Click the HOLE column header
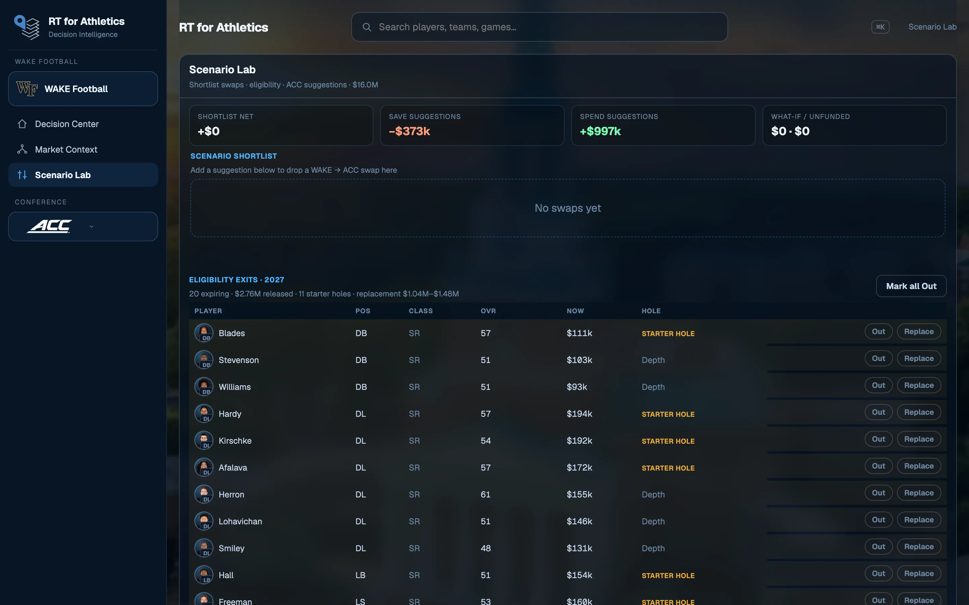Viewport: 969px width, 605px height. point(651,311)
